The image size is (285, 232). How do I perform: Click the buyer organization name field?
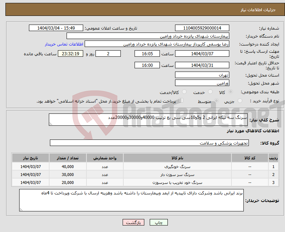point(148,36)
